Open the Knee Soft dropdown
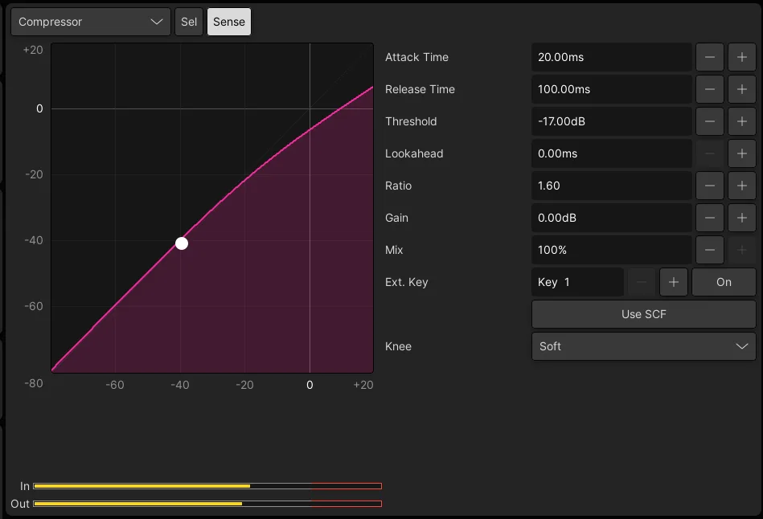Viewport: 763px width, 519px height. click(644, 345)
